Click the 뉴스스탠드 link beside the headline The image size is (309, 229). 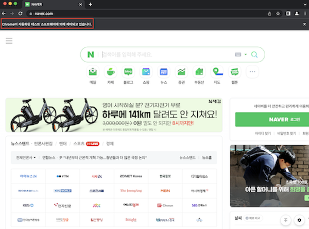click(x=187, y=158)
